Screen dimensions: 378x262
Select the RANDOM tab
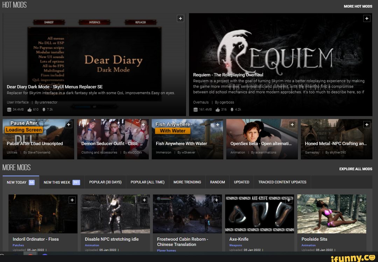(x=217, y=182)
